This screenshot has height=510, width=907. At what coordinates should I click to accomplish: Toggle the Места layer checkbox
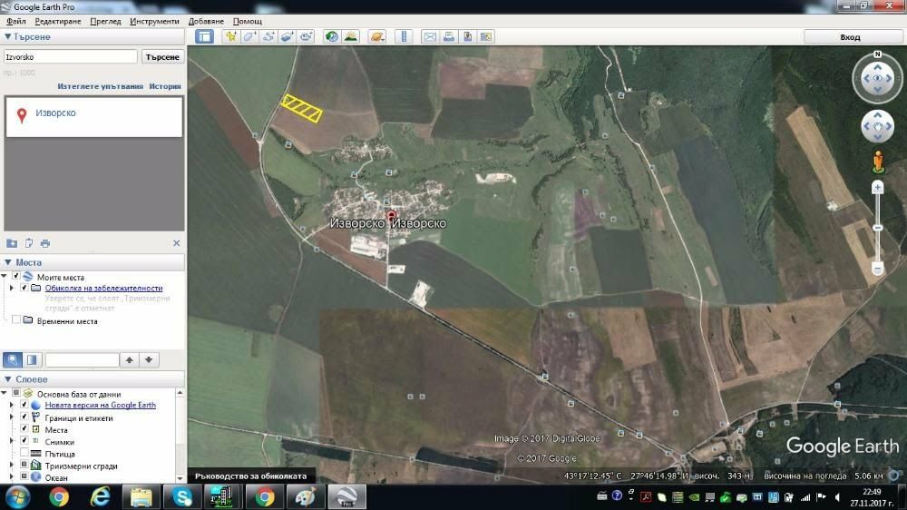click(x=24, y=429)
